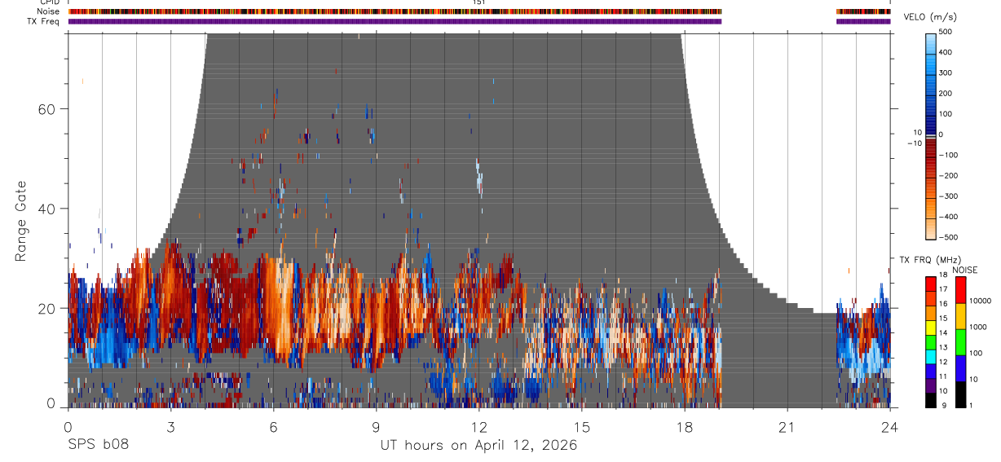The height and width of the screenshot is (462, 1001).
Task: Click the 9 MHz label on TX FRQ scale
Action: point(944,405)
